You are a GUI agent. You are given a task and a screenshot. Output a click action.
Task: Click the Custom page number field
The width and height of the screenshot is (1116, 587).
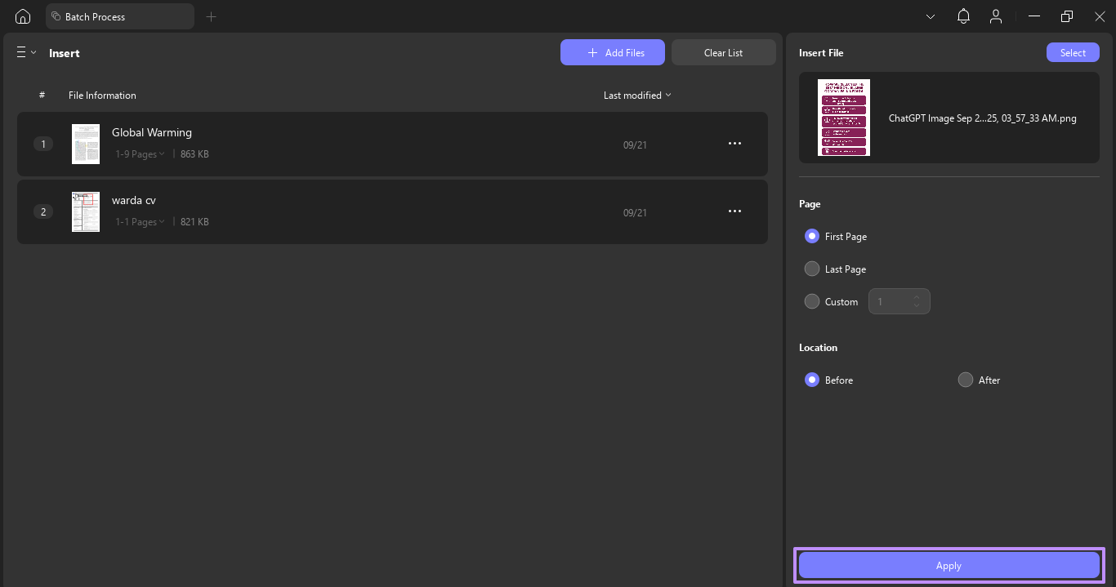pyautogui.click(x=899, y=301)
